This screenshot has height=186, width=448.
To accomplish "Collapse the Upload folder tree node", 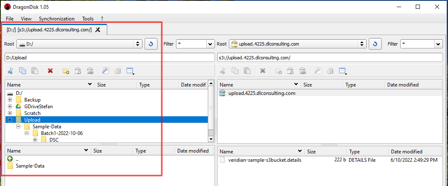I will [x=10, y=120].
